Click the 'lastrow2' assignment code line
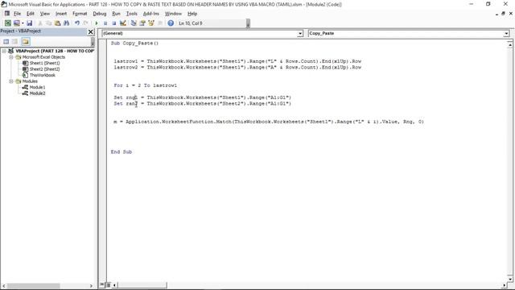Image resolution: width=515 pixels, height=290 pixels. tap(237, 67)
